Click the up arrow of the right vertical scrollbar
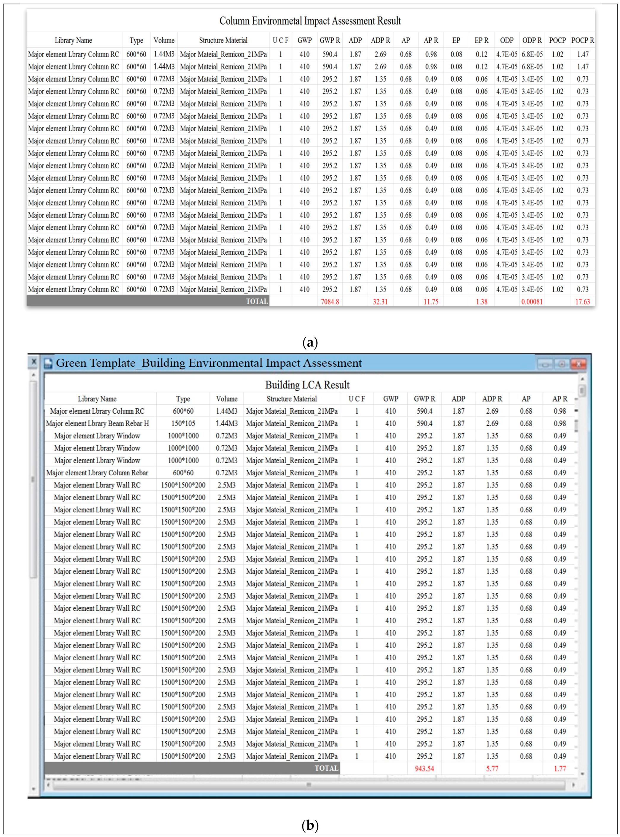This screenshot has width=620, height=837. (x=582, y=379)
